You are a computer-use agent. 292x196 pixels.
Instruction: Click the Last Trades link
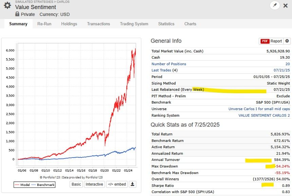coord(162,70)
